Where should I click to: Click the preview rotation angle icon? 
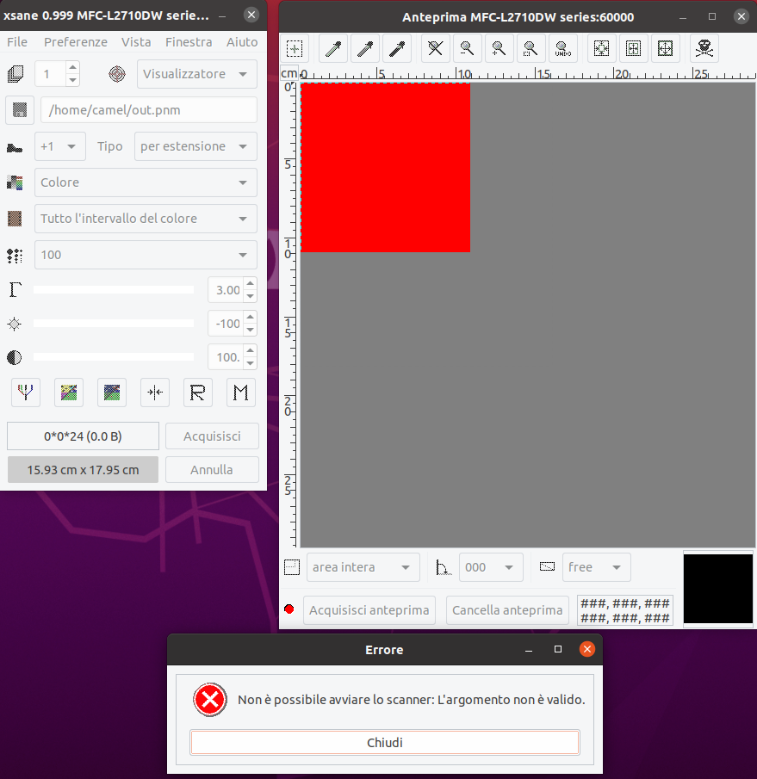coord(444,567)
